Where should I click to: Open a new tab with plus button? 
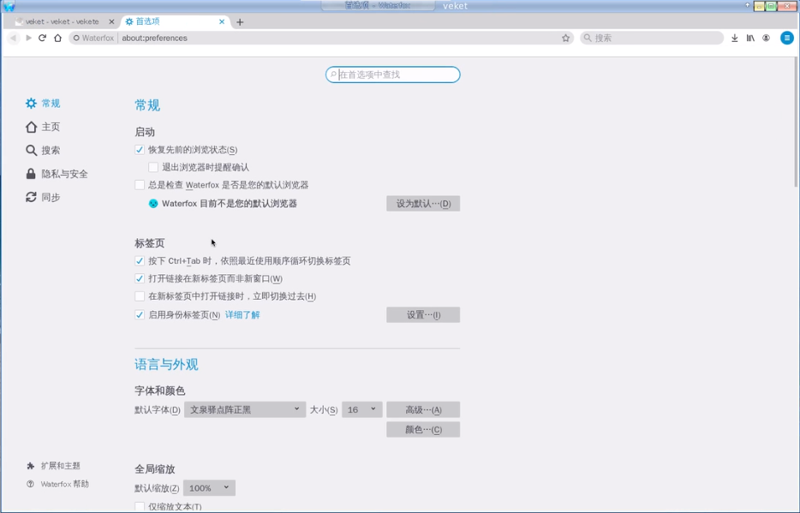tap(240, 22)
